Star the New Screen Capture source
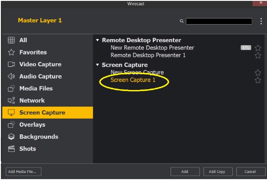 pos(258,73)
